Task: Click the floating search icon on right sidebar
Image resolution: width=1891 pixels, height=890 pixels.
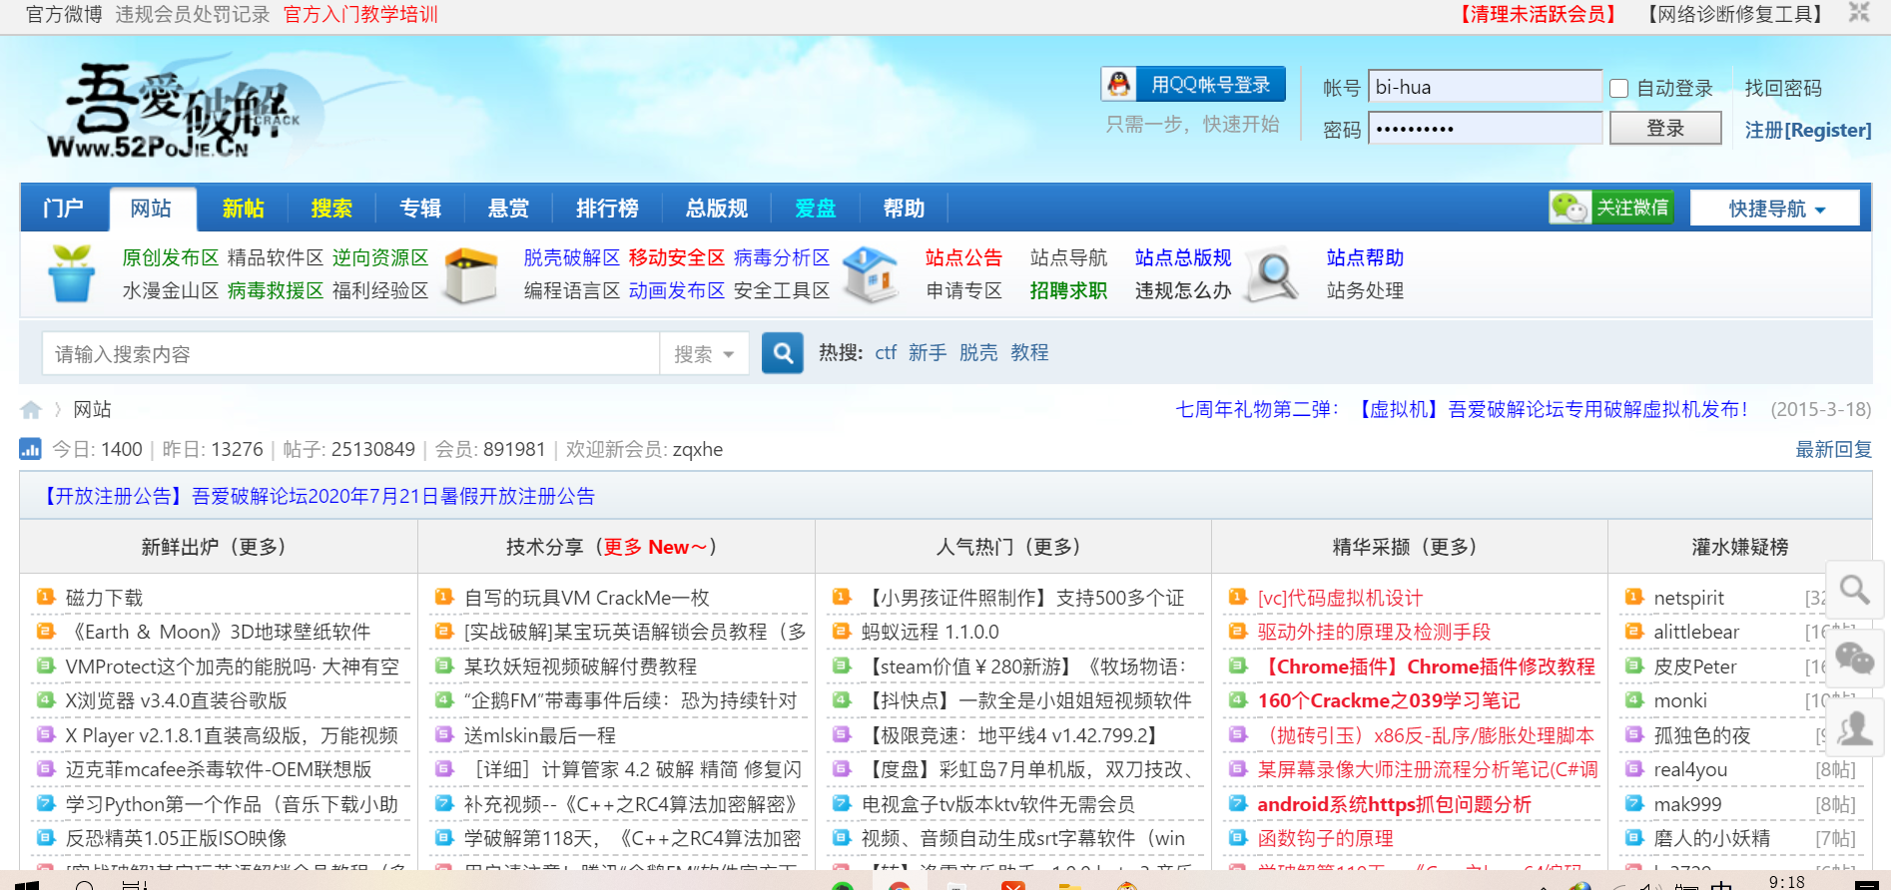Action: coord(1854,590)
